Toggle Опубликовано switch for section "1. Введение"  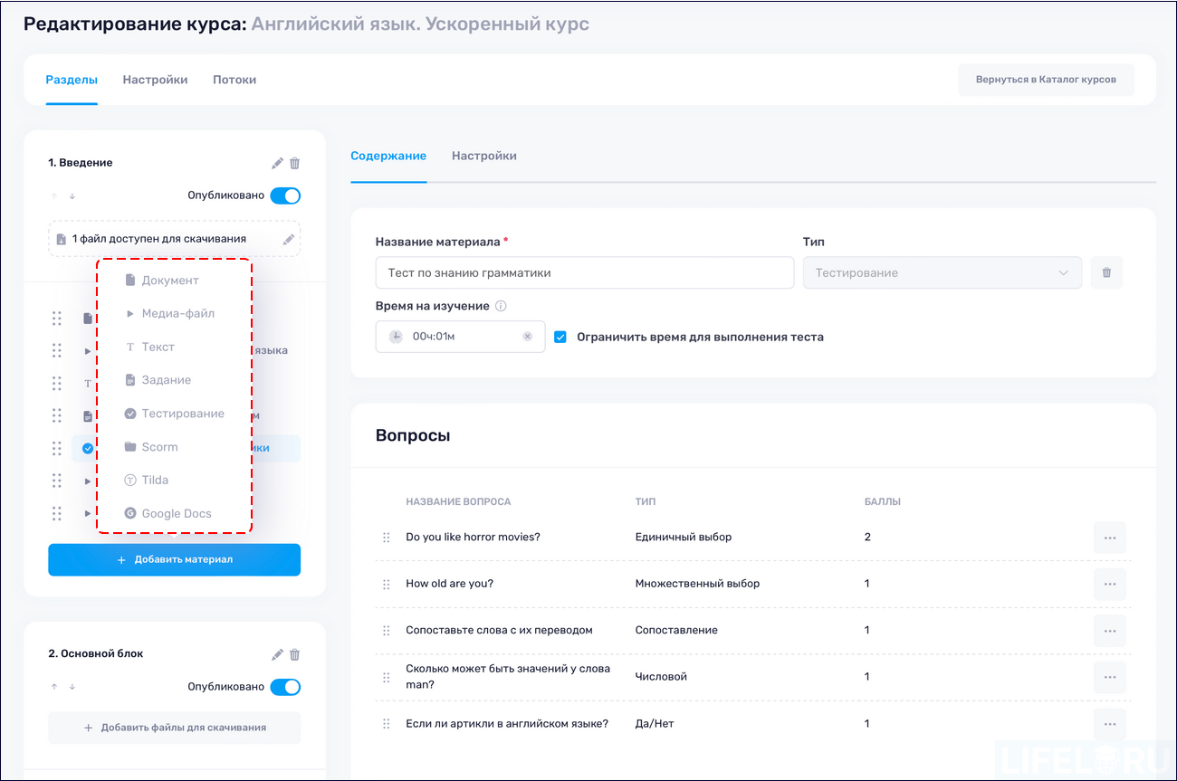click(x=285, y=195)
